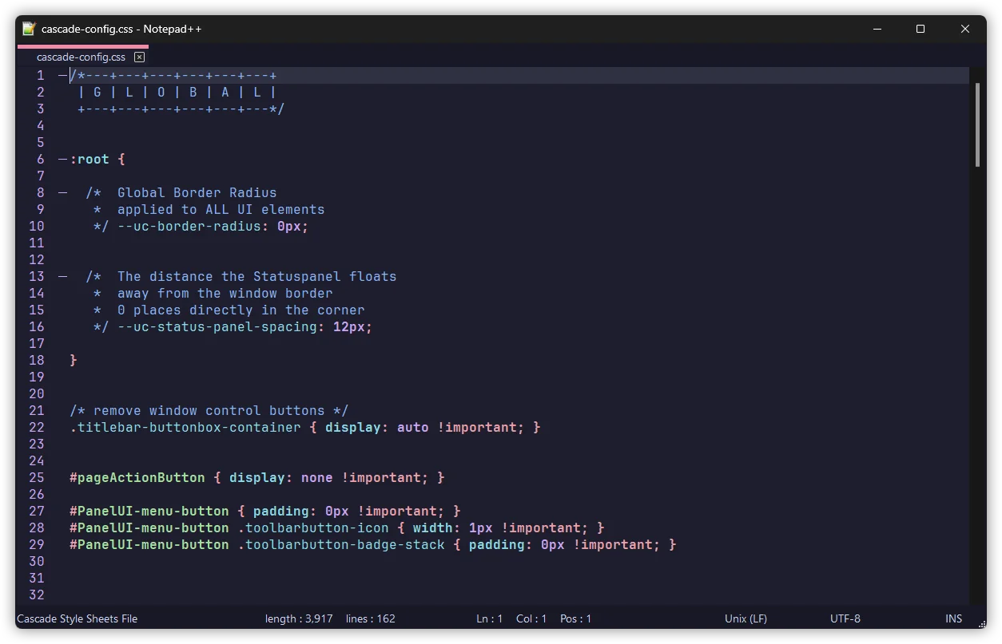
Task: Select the cascade-config.css document tab
Action: point(81,57)
